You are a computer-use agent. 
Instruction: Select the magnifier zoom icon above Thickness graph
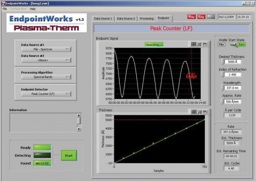pos(199,112)
